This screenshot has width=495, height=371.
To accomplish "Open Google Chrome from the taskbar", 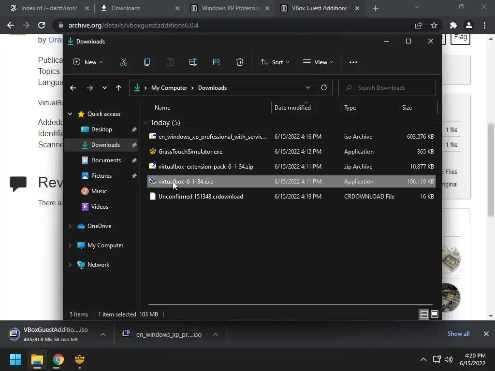I will point(58,359).
